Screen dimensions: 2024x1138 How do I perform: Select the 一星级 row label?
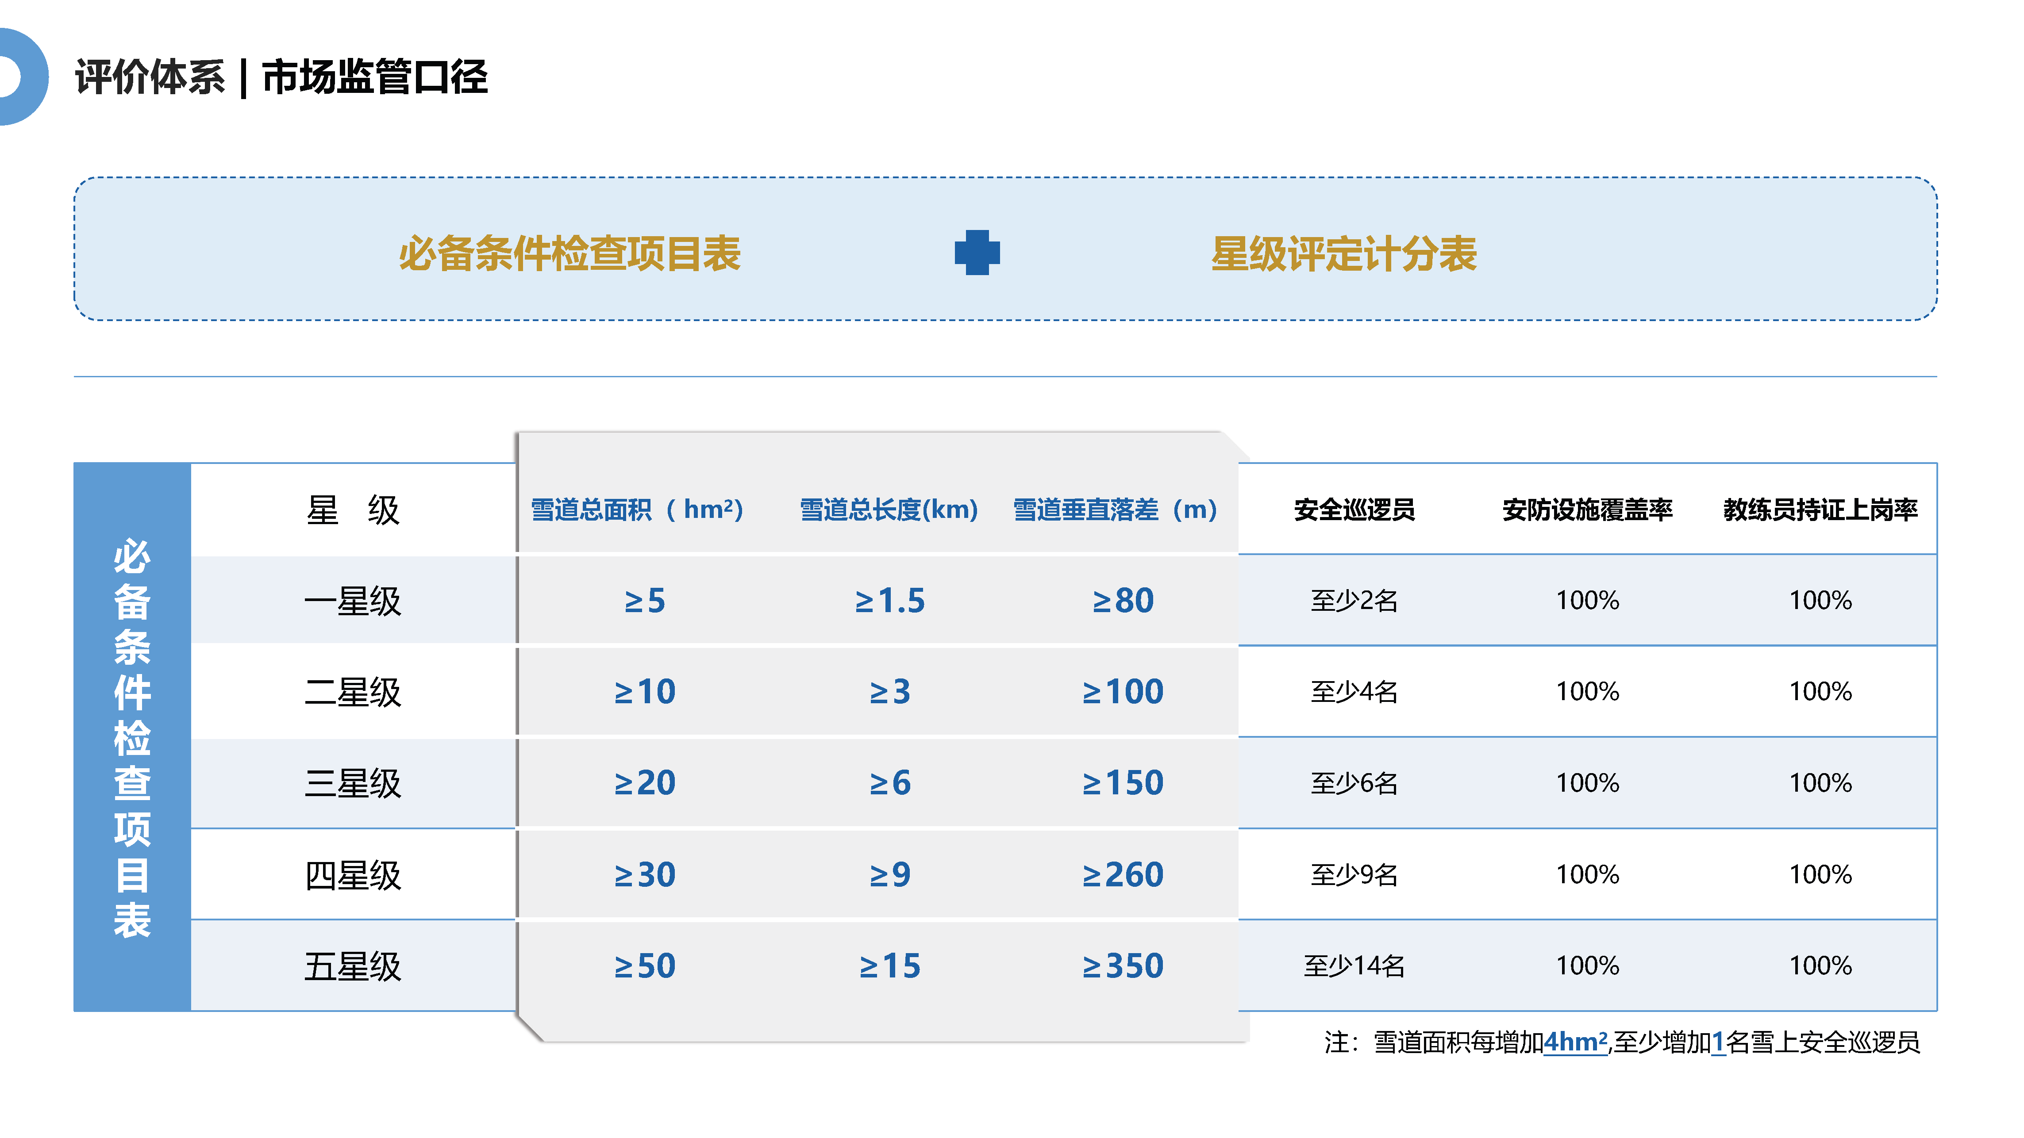(x=353, y=601)
